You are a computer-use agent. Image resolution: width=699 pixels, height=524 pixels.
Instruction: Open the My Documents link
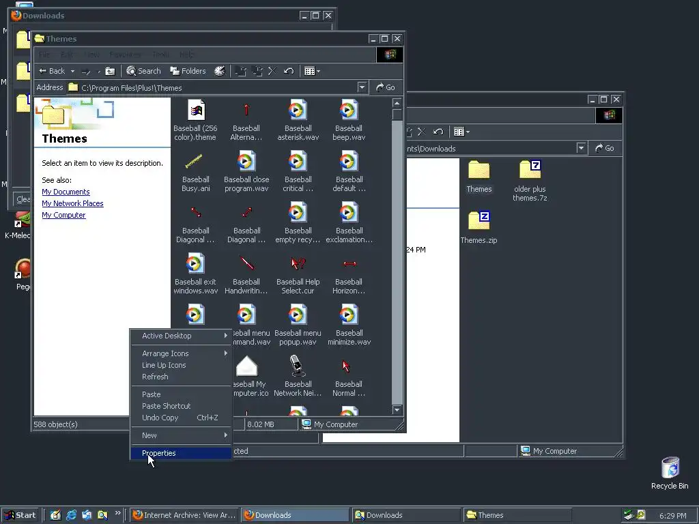click(x=66, y=192)
